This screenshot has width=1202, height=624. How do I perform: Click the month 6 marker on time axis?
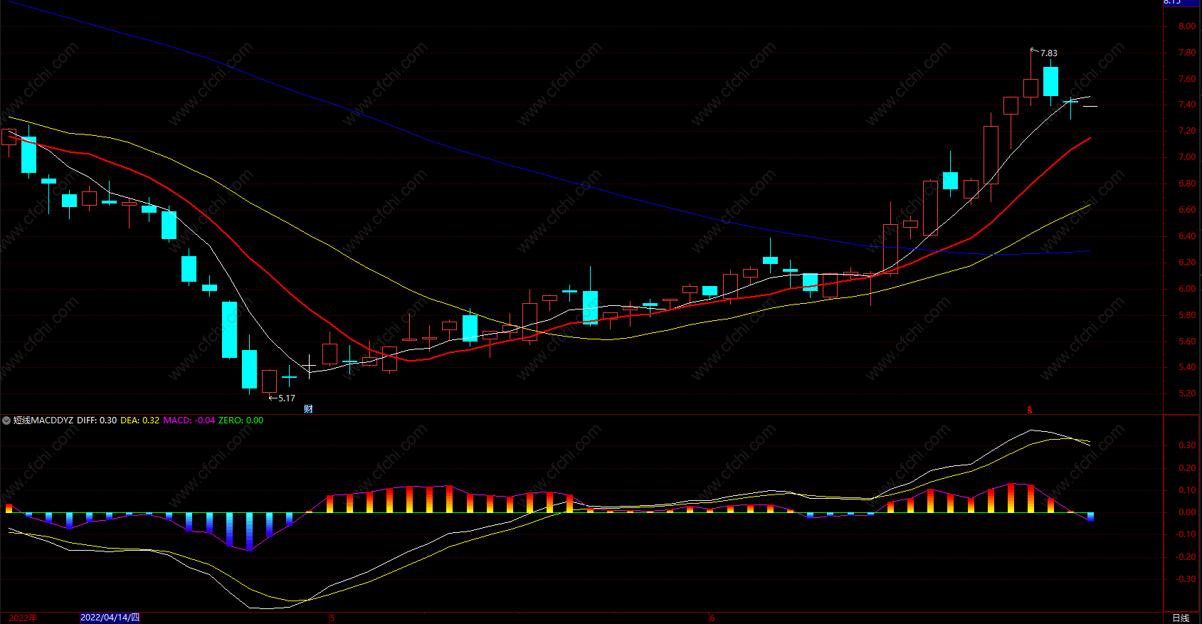pyautogui.click(x=712, y=618)
